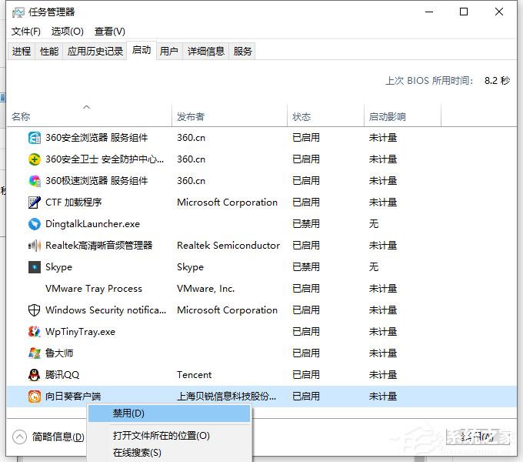This screenshot has width=523, height=462.
Task: Select the DingtalkLauncher.exe icon
Action: pos(35,224)
